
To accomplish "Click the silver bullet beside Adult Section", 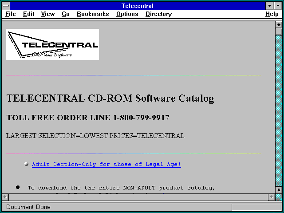I will coord(26,164).
